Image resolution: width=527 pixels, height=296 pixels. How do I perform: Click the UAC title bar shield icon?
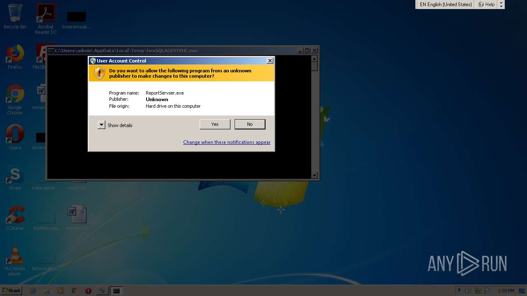[x=93, y=61]
